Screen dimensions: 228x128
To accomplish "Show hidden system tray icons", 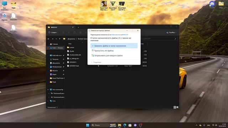I will click(196, 125).
